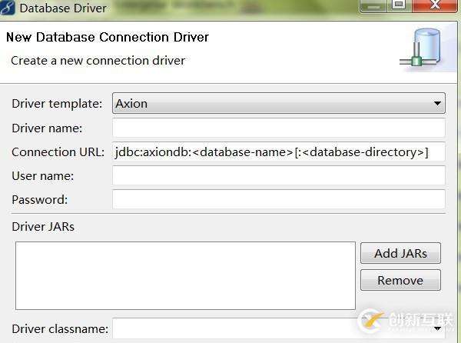Click the Password entry field
The width and height of the screenshot is (461, 343).
pos(279,200)
